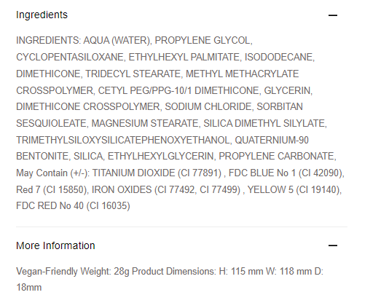Click the word CYCLOPENTASILOXANE in ingredients

click(x=70, y=57)
